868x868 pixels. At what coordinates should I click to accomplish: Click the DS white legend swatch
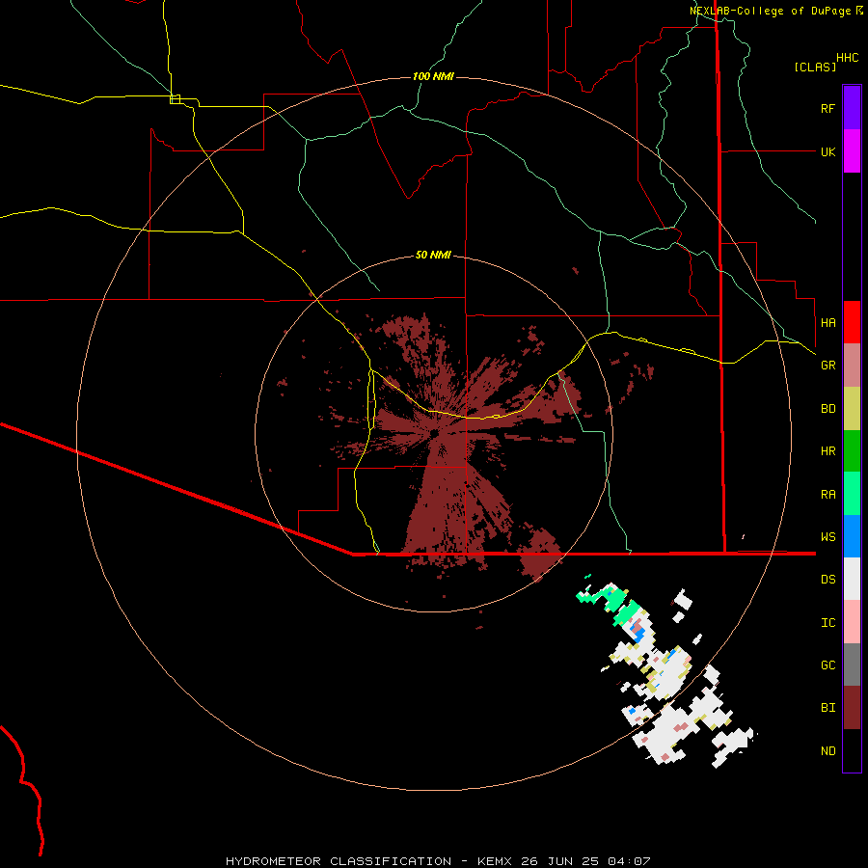[852, 579]
